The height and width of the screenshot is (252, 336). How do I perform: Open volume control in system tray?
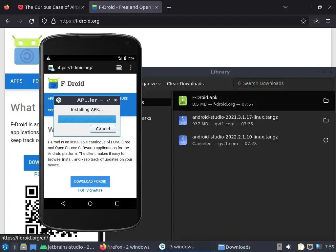tap(289, 247)
